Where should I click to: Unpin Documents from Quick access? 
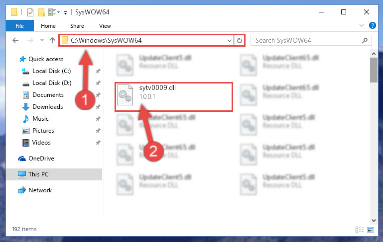[98, 95]
